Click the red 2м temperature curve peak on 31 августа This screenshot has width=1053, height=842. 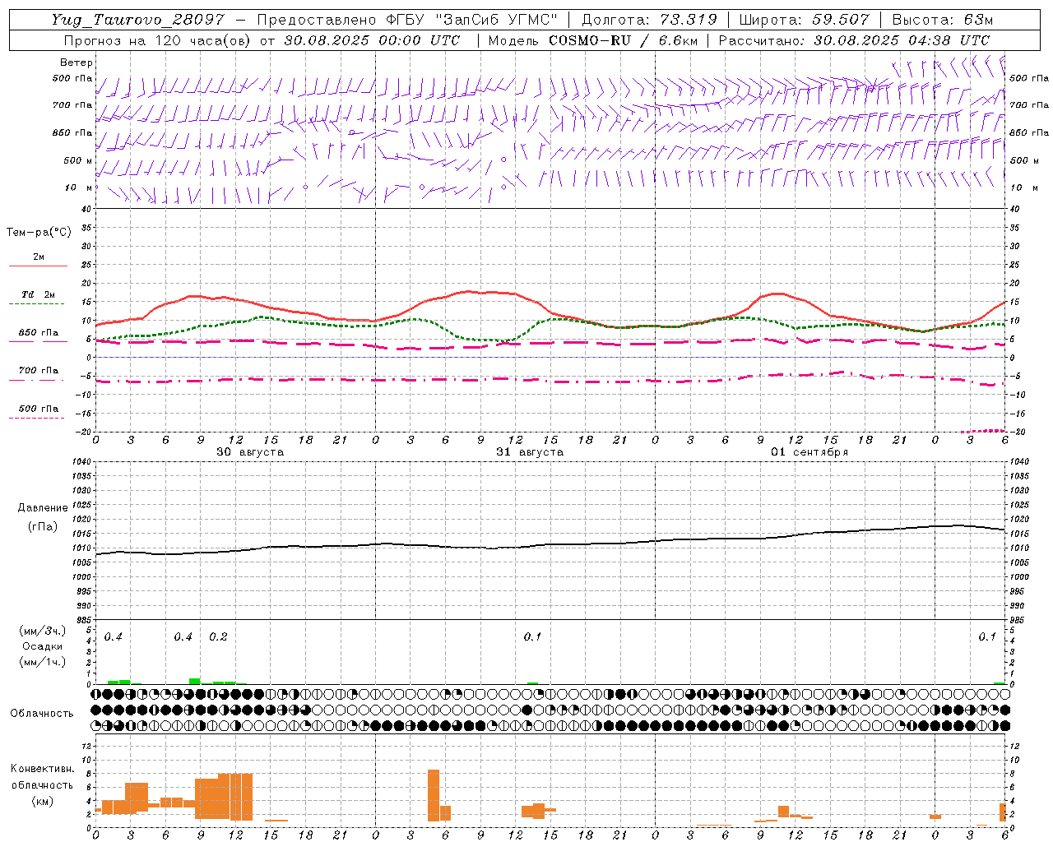pyautogui.click(x=466, y=291)
